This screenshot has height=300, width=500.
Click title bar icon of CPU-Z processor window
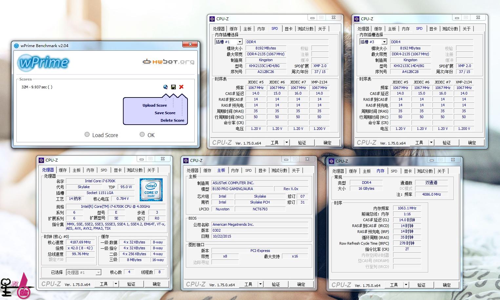click(41, 160)
